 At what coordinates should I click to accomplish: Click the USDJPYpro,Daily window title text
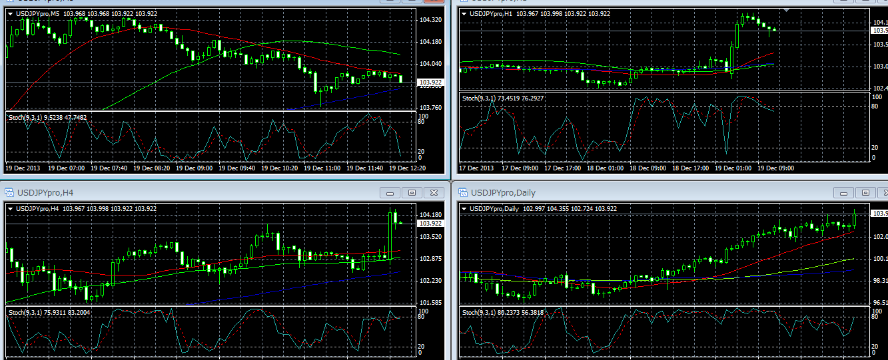502,192
